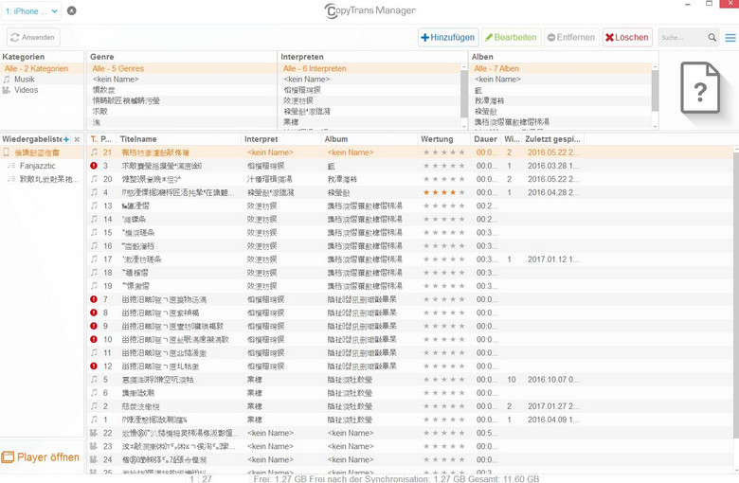Sort by Album column header
This screenshot has width=739, height=483.
click(x=369, y=139)
